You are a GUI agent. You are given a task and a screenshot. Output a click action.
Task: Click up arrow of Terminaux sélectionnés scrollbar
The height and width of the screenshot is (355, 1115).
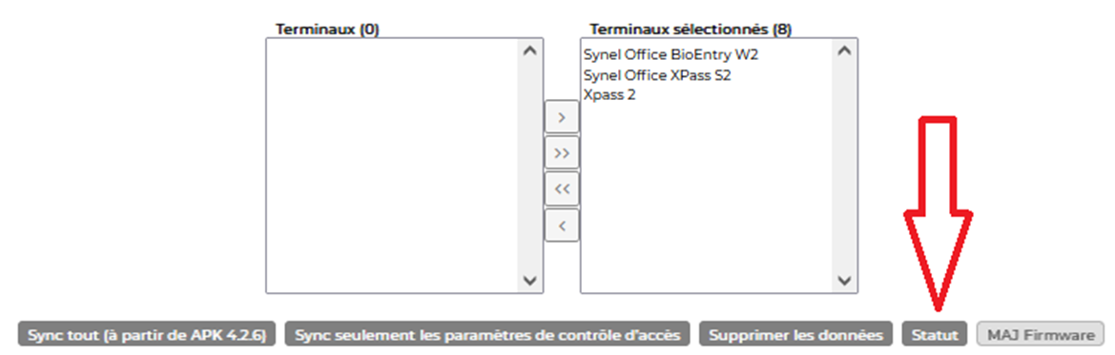coord(844,51)
